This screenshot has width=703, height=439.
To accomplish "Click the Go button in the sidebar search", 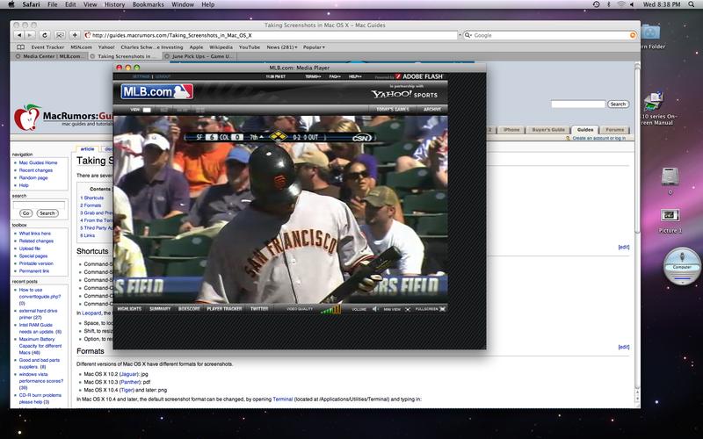I will pos(25,213).
